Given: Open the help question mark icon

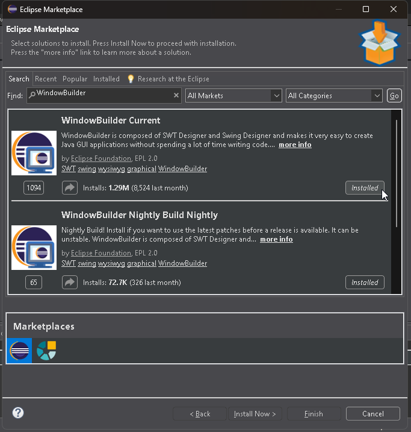Looking at the screenshot, I should coord(18,413).
